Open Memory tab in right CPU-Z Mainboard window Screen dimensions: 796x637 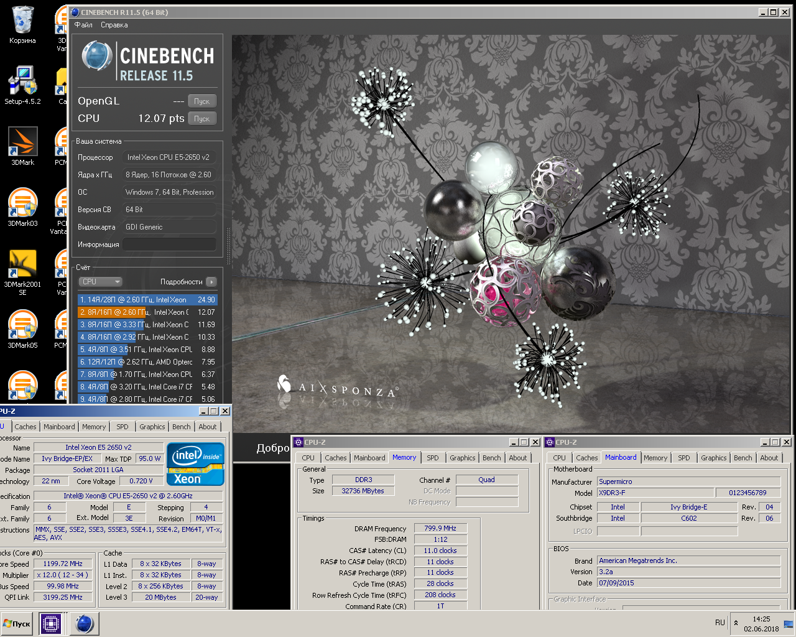tap(655, 458)
